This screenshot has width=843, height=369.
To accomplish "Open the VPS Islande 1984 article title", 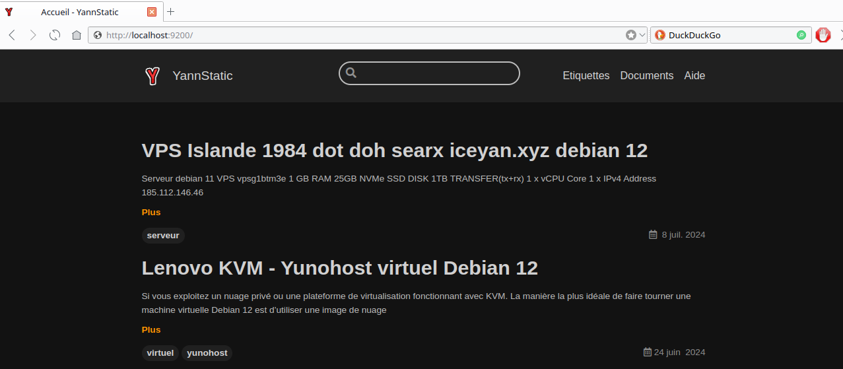I will 394,151.
